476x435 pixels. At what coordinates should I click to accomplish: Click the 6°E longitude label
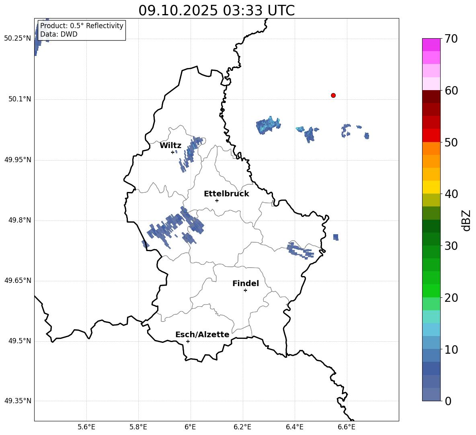[x=190, y=427]
